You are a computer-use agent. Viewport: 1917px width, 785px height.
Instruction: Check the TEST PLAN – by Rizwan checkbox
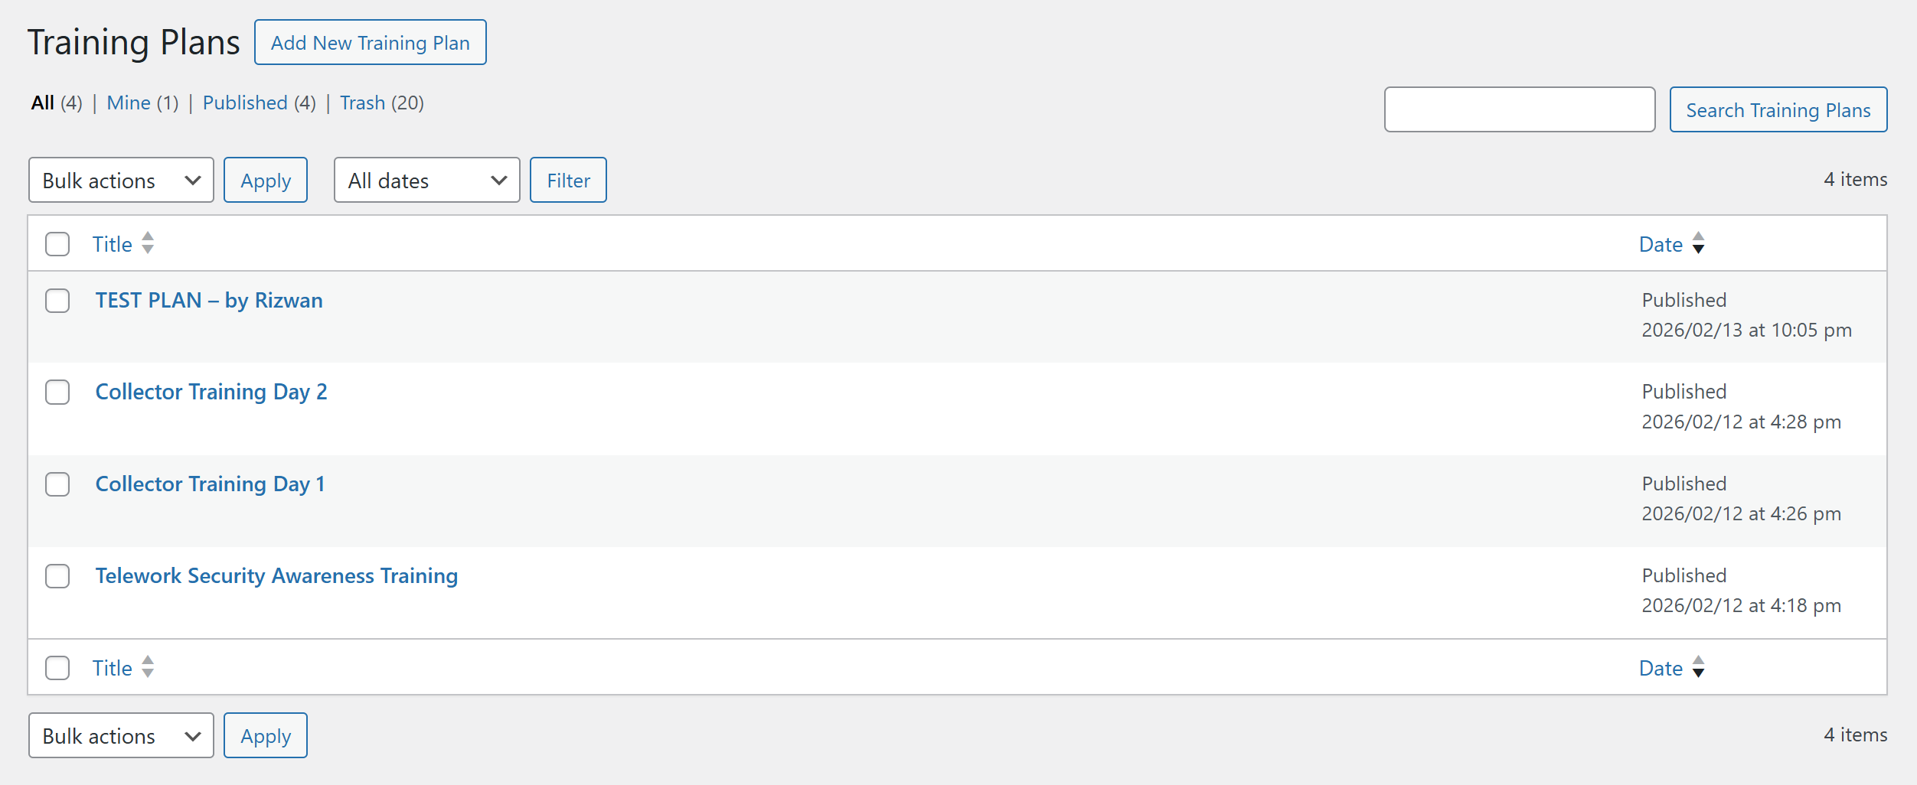coord(57,301)
